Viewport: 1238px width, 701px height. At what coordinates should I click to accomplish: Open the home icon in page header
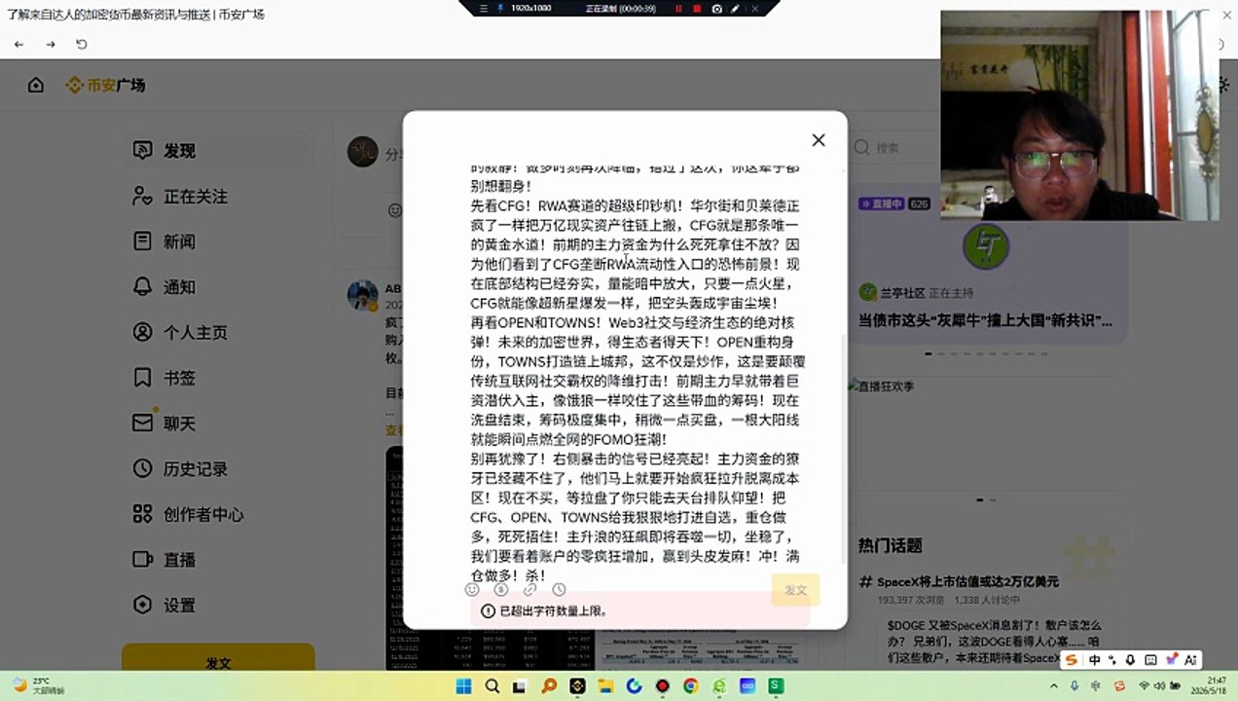click(36, 86)
